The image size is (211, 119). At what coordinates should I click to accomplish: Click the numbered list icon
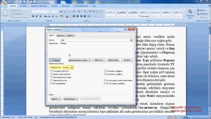[x=79, y=12]
